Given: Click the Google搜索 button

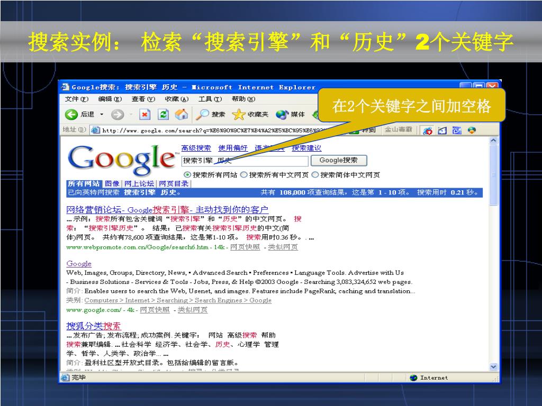Looking at the screenshot, I should pyautogui.click(x=339, y=160).
